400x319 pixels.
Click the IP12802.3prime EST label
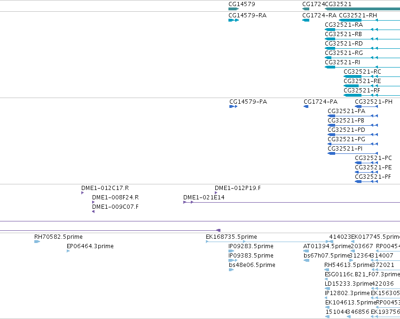tap(347, 293)
